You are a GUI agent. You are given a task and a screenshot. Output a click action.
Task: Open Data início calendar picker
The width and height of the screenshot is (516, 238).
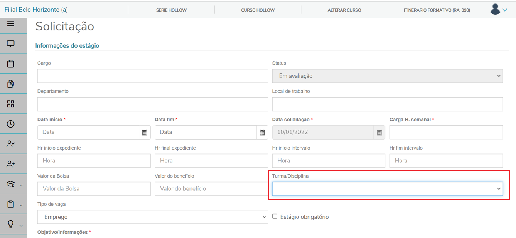[x=145, y=132]
